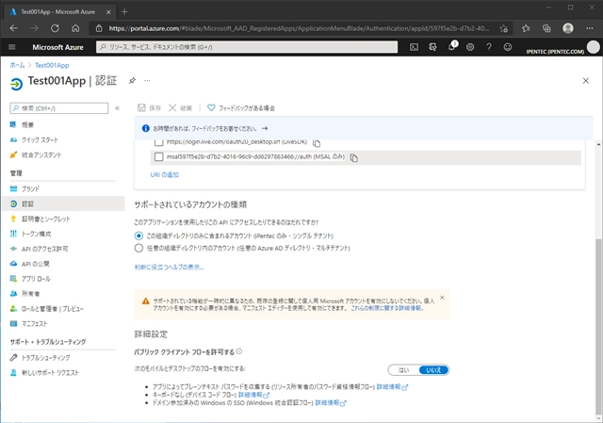
Task: Show notifications bell
Action: click(452, 46)
